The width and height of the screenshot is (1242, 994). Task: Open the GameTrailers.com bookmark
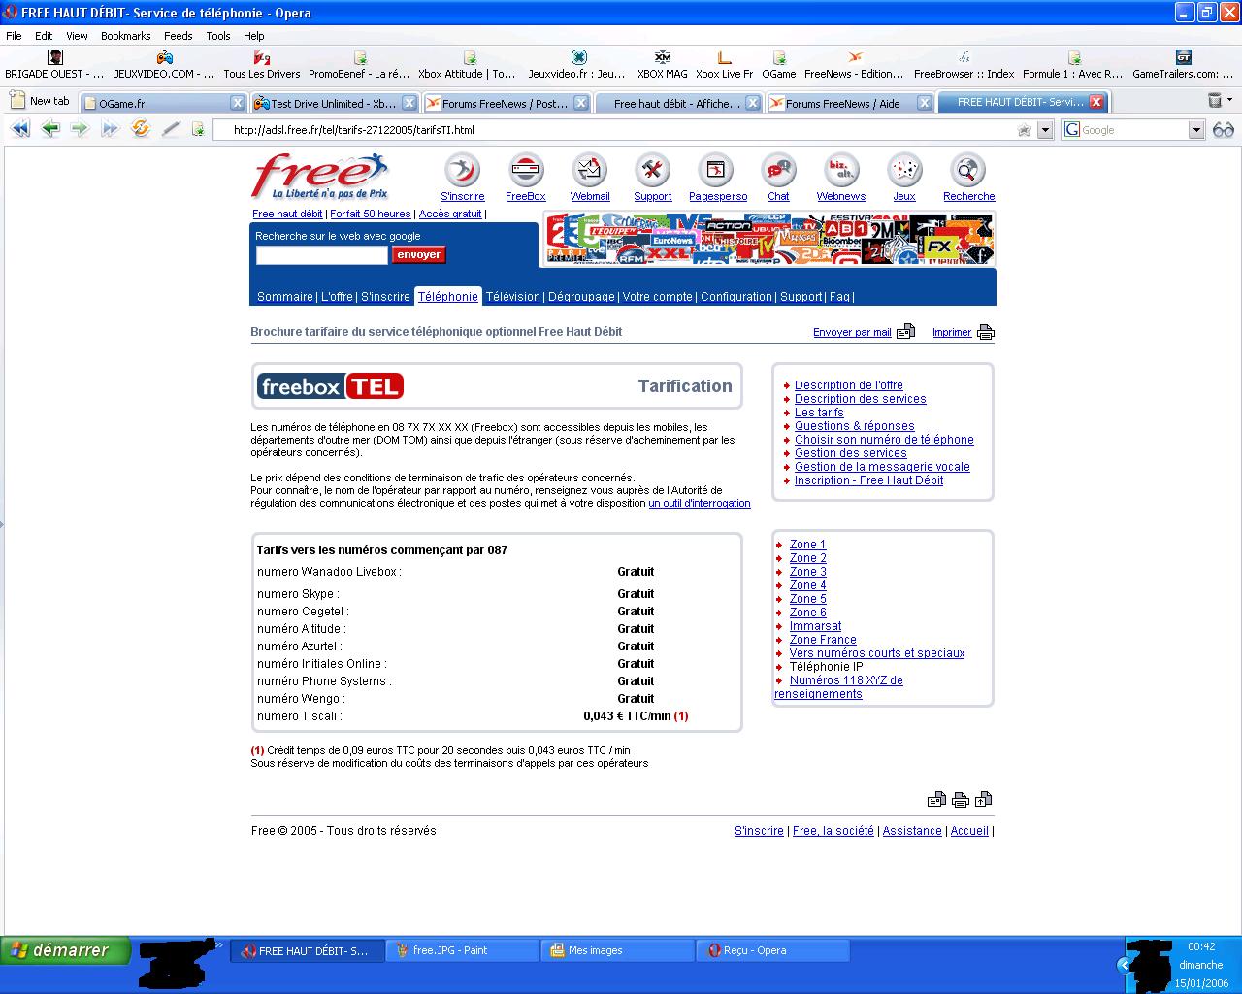coord(1183,65)
